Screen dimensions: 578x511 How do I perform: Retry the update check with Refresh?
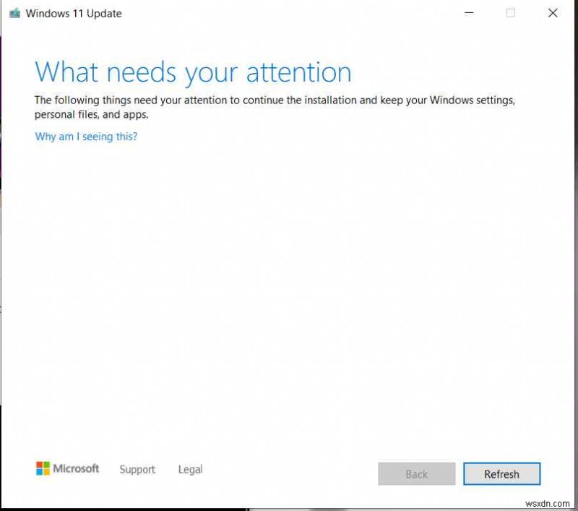[501, 474]
